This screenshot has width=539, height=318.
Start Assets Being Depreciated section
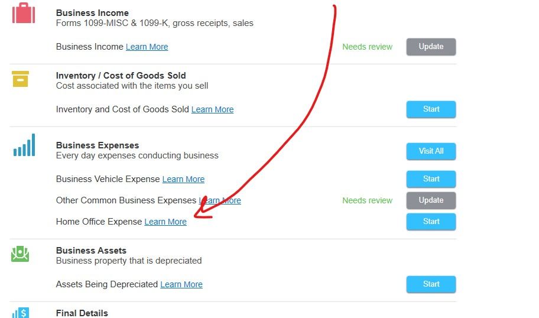pyautogui.click(x=431, y=284)
